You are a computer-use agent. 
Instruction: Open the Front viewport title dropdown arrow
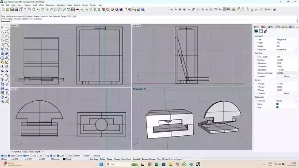pyautogui.click(x=18, y=25)
